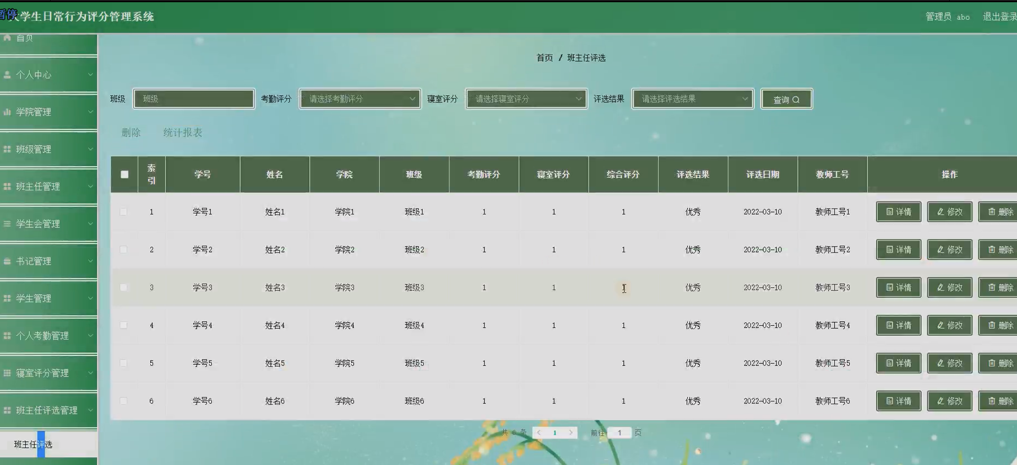
Task: Click the 班主任管理 grid icon in the sidebar
Action: pos(7,187)
